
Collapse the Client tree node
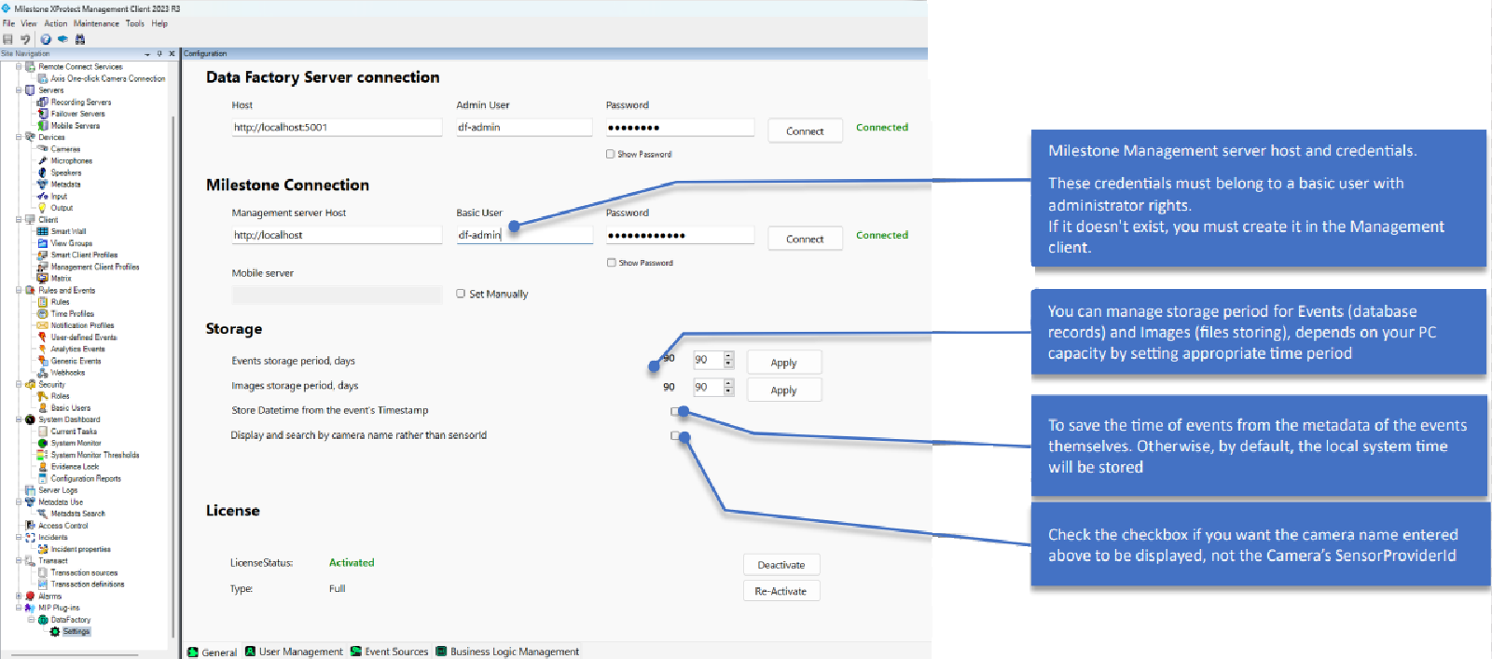point(19,220)
